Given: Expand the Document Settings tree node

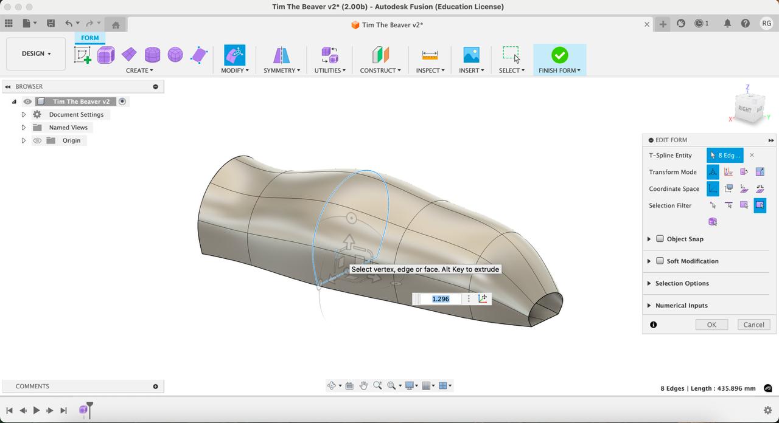Looking at the screenshot, I should [x=24, y=114].
